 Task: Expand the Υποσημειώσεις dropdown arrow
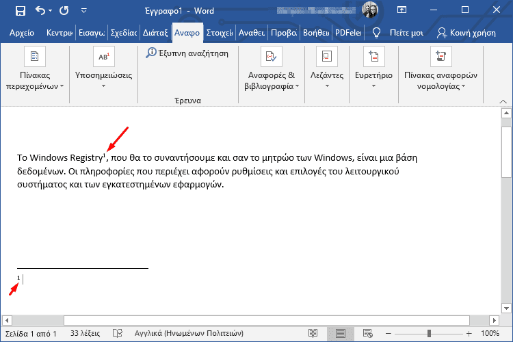point(104,86)
